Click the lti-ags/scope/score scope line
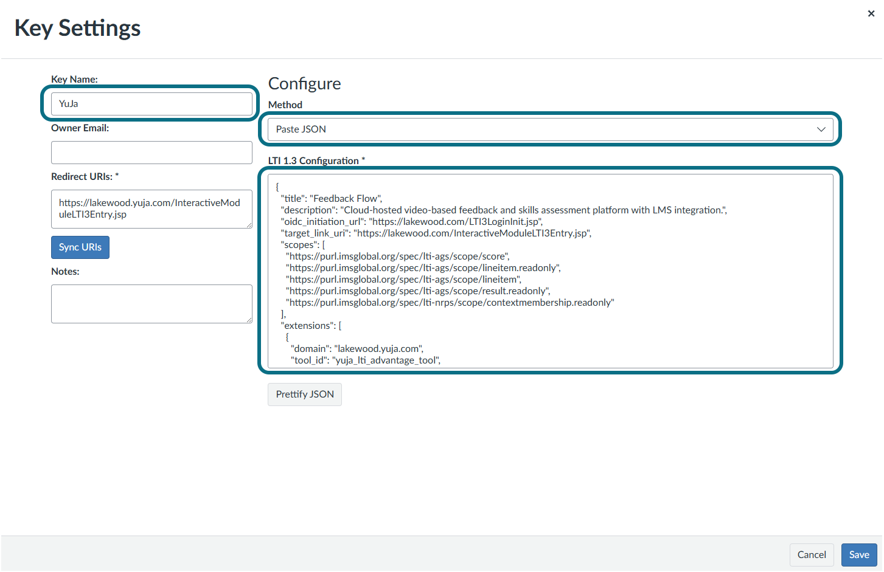This screenshot has width=884, height=572. coord(398,257)
